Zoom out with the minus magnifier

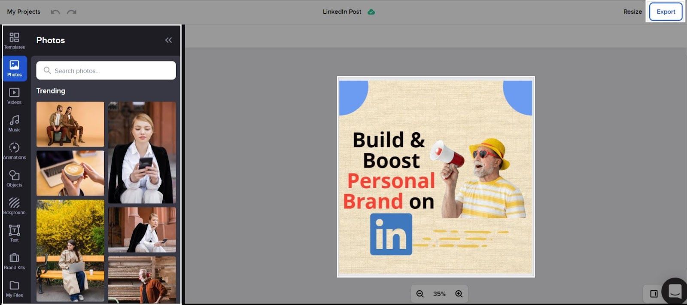pos(420,294)
